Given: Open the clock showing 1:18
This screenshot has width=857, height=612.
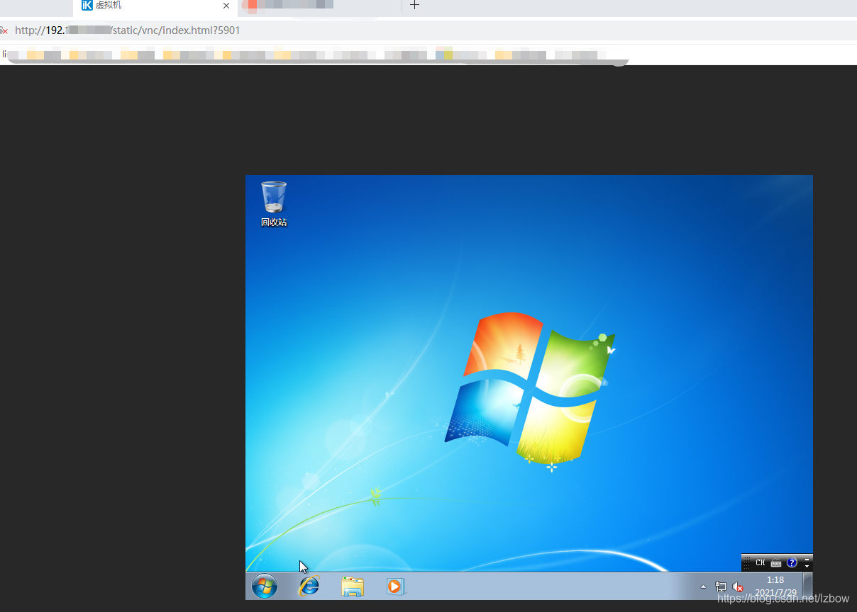Looking at the screenshot, I should [775, 586].
